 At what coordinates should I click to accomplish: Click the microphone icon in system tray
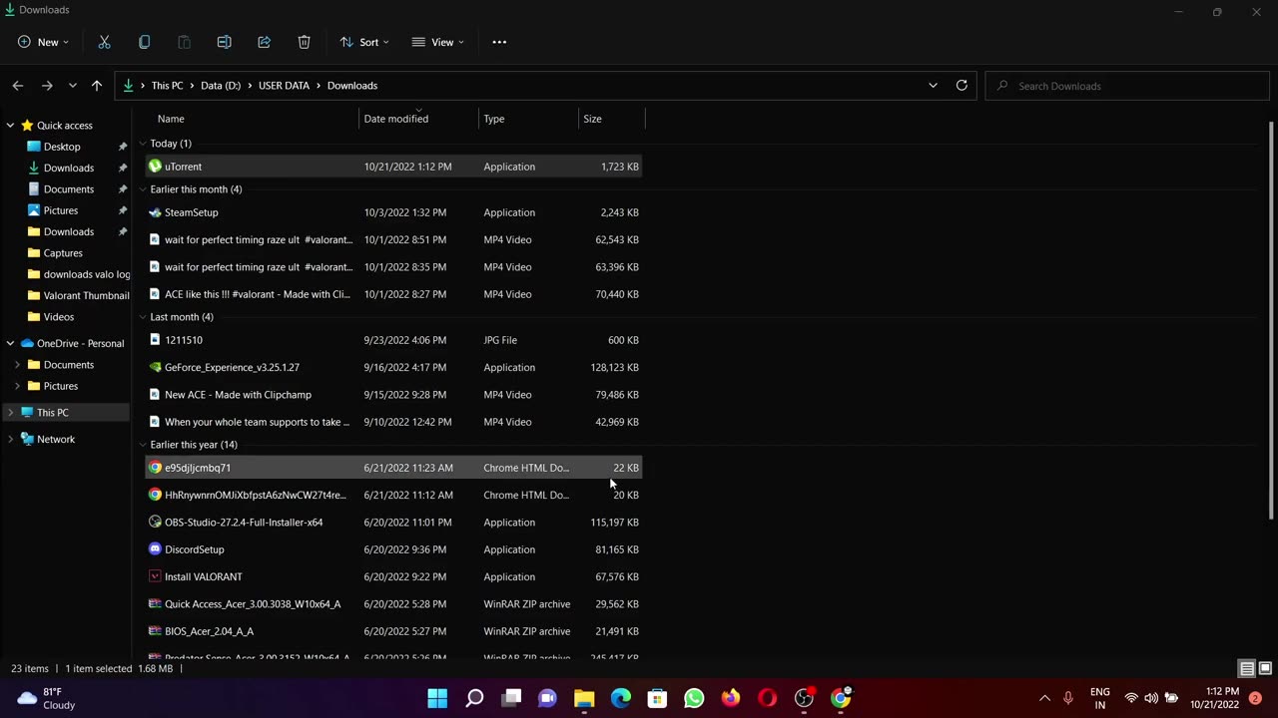pyautogui.click(x=1068, y=698)
